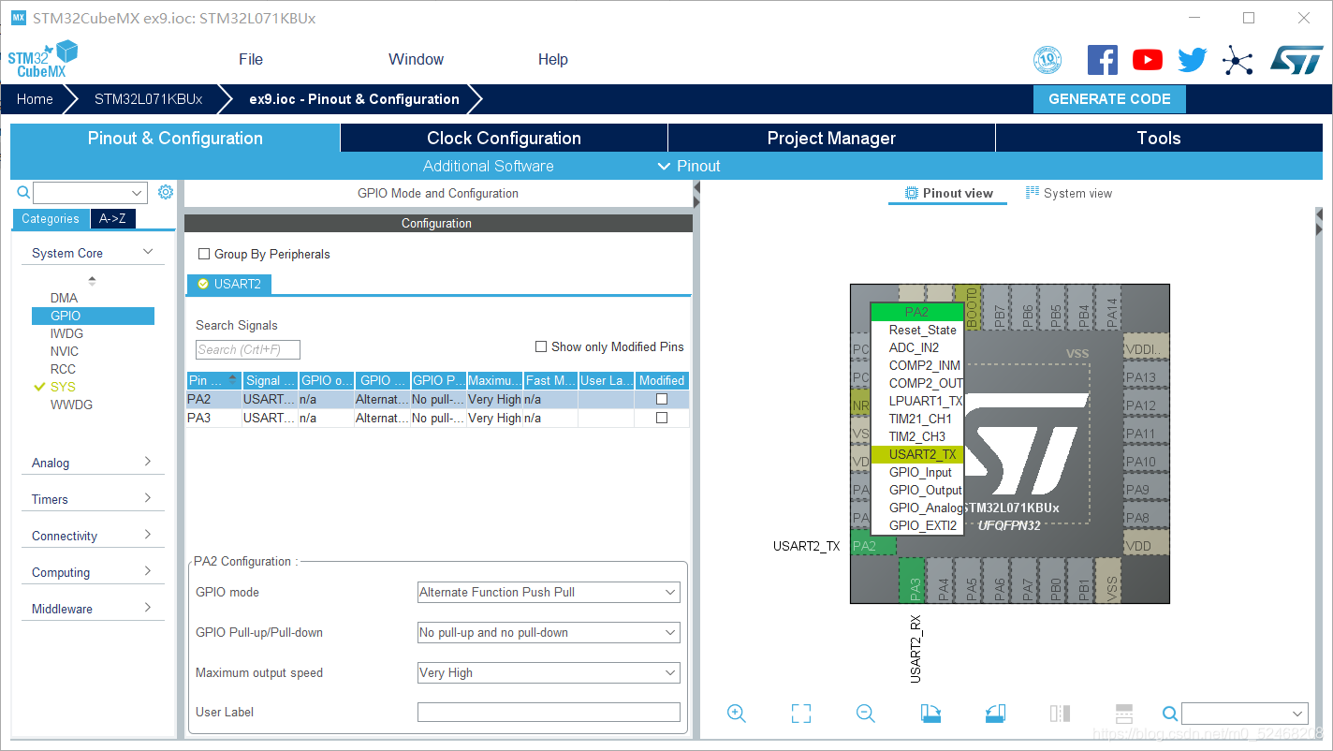Screen dimensions: 1333x751
Task: Click the pin search magnifier icon
Action: click(x=1170, y=714)
